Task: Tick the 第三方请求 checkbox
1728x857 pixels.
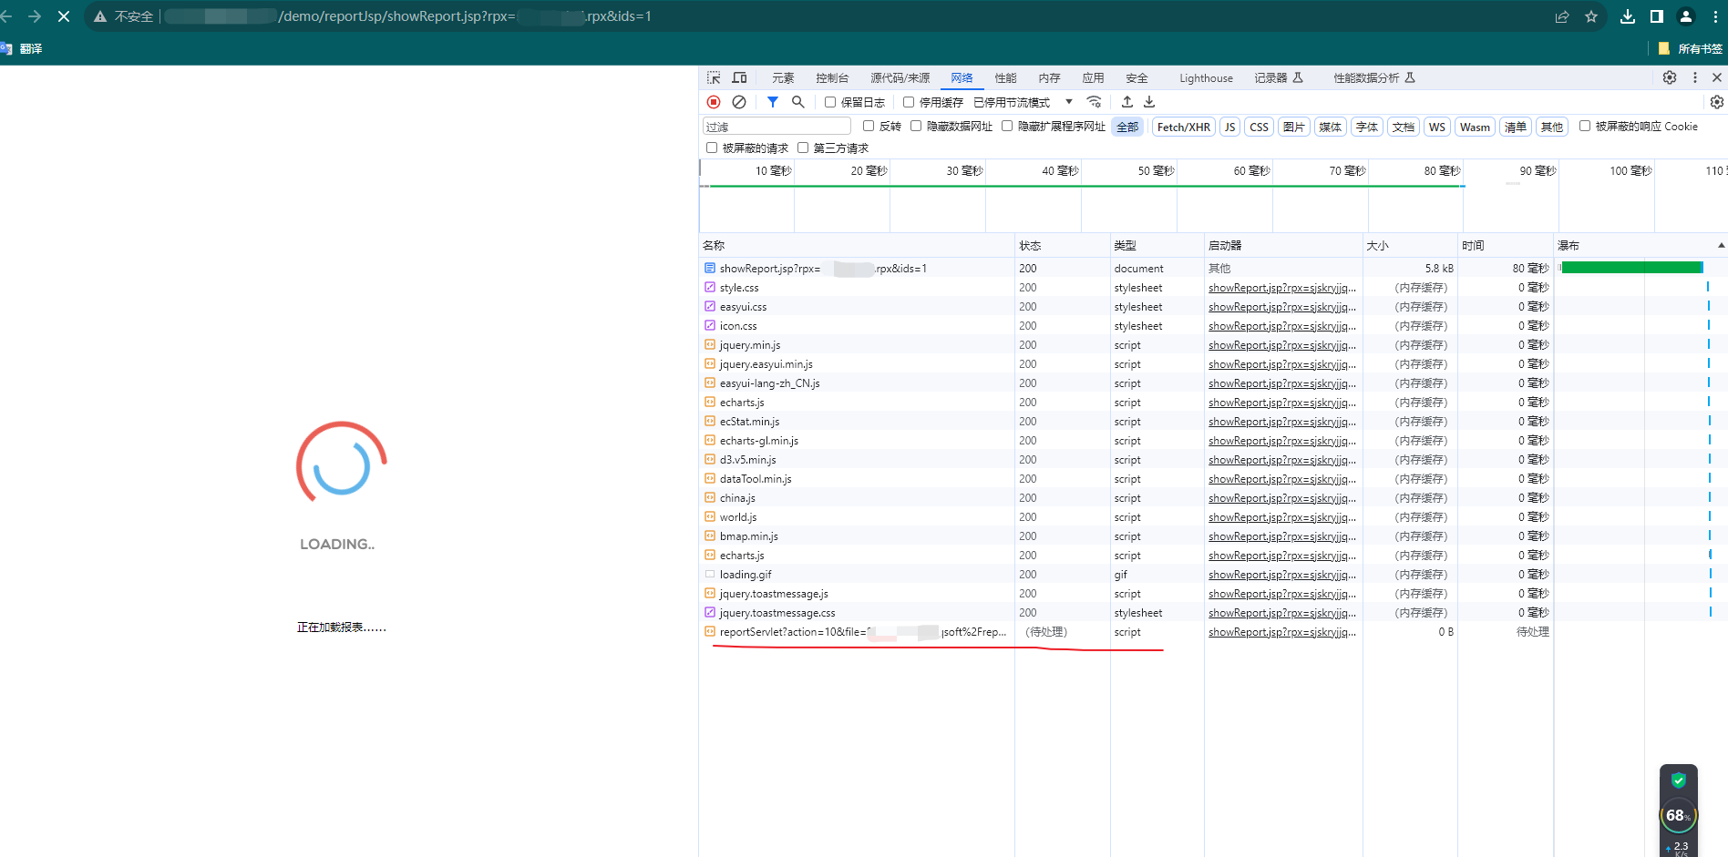Action: click(x=803, y=148)
